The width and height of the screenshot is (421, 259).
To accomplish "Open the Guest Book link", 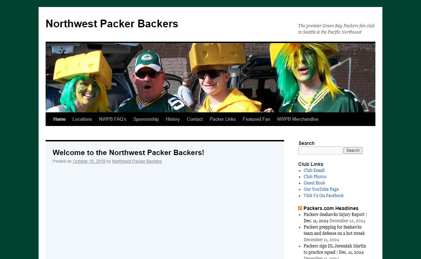I will coord(314,183).
